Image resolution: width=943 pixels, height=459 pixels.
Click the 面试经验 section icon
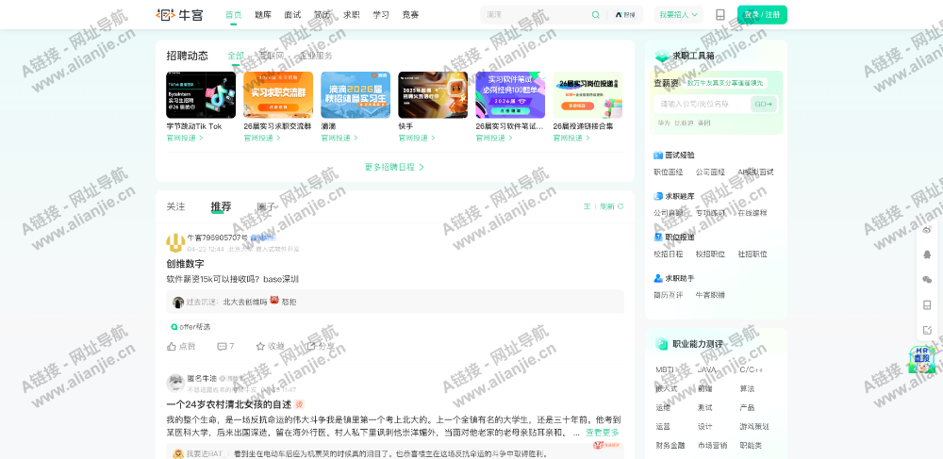(658, 155)
